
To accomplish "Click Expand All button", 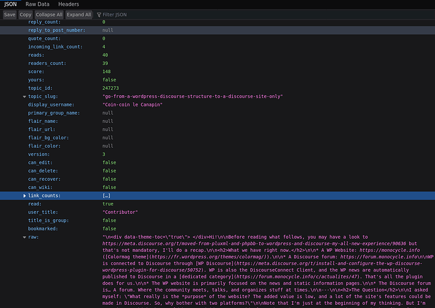I will tap(79, 14).
